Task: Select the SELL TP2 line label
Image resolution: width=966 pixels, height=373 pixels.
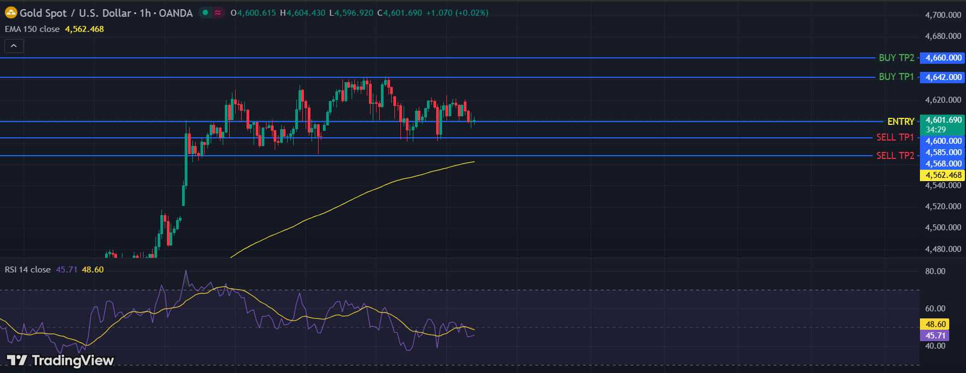Action: pyautogui.click(x=895, y=156)
